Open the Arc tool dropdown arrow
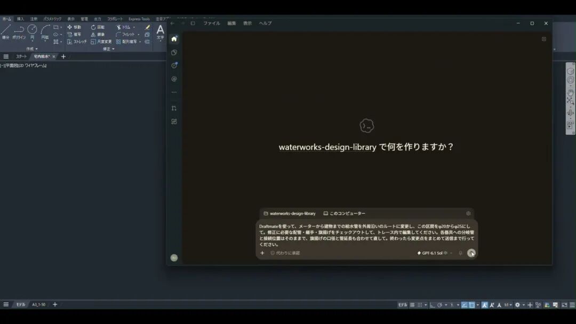Viewport: 576px width, 324px height. [45, 41]
